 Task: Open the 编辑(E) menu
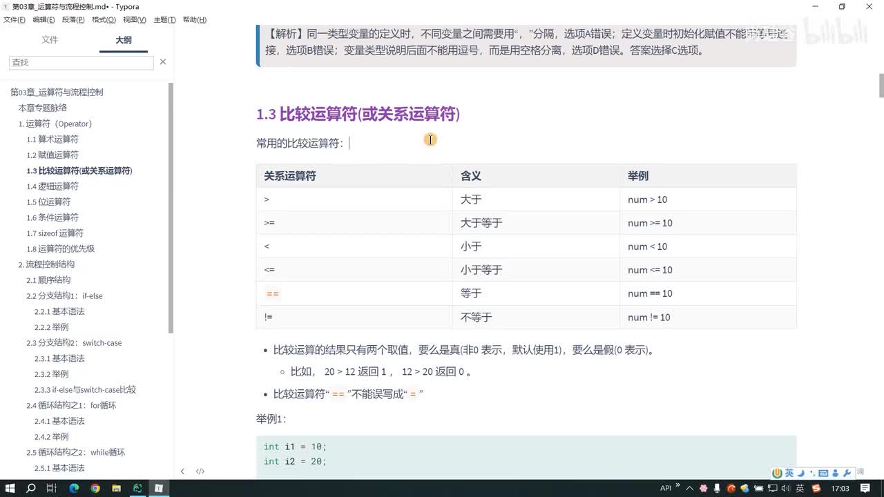click(44, 19)
